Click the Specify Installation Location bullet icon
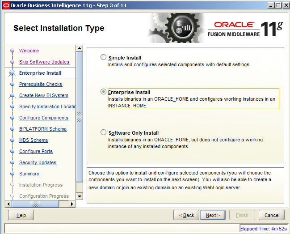 (13, 106)
